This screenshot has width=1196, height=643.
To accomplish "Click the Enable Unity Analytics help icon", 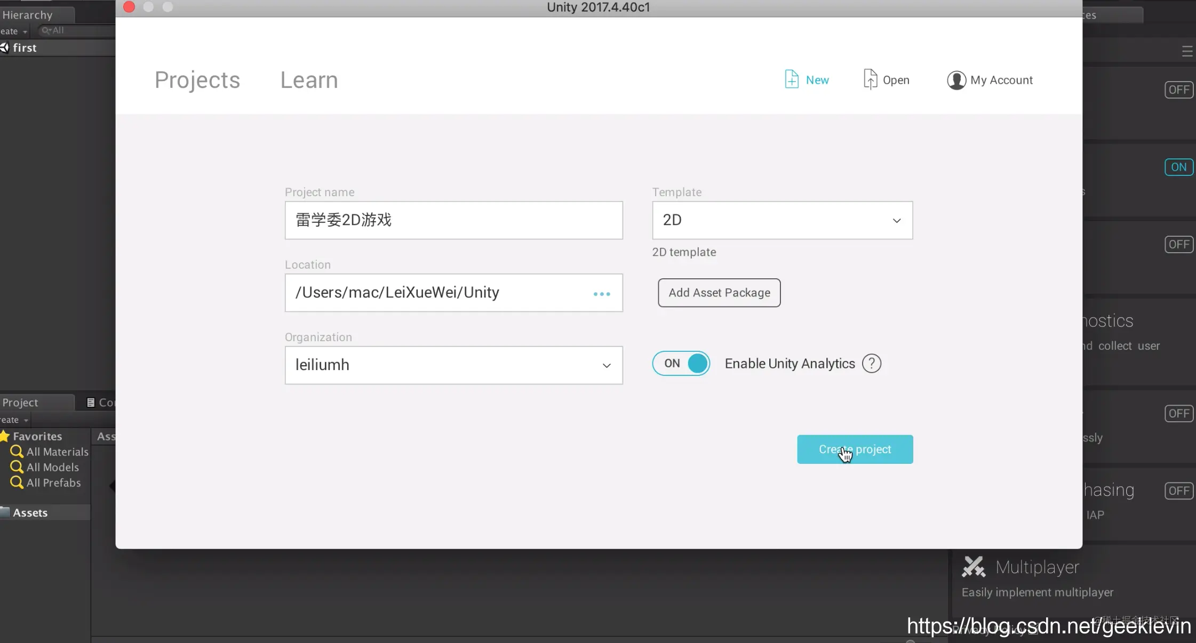I will (872, 364).
